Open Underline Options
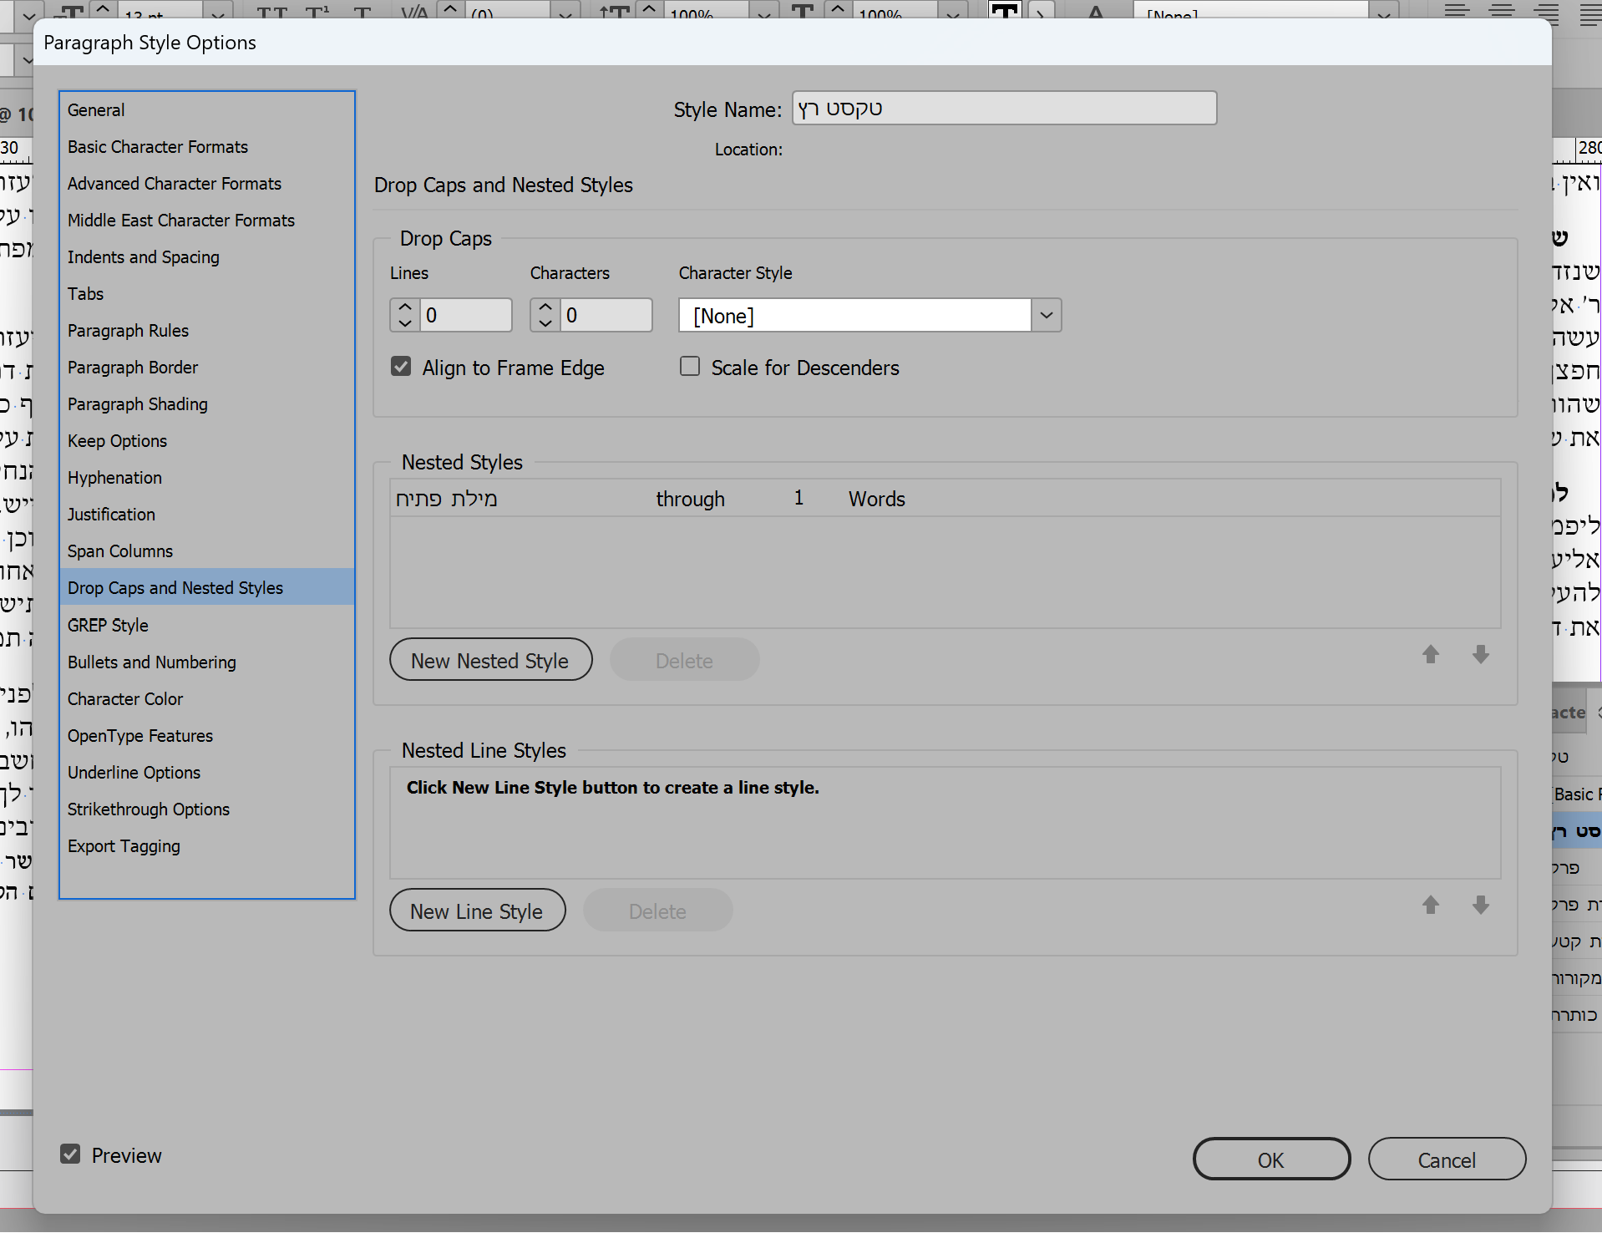This screenshot has width=1602, height=1233. [207, 773]
